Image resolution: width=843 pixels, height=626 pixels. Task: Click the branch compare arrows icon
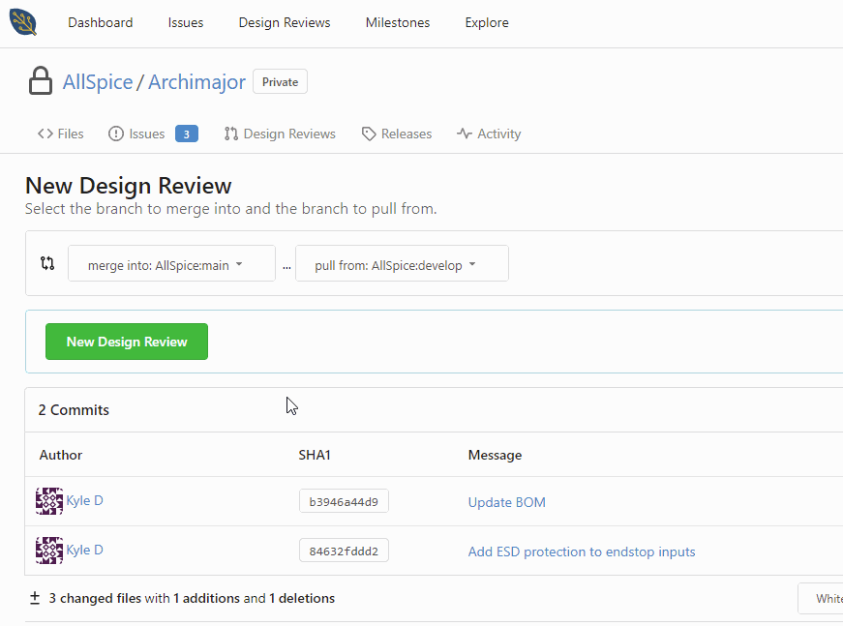(46, 262)
